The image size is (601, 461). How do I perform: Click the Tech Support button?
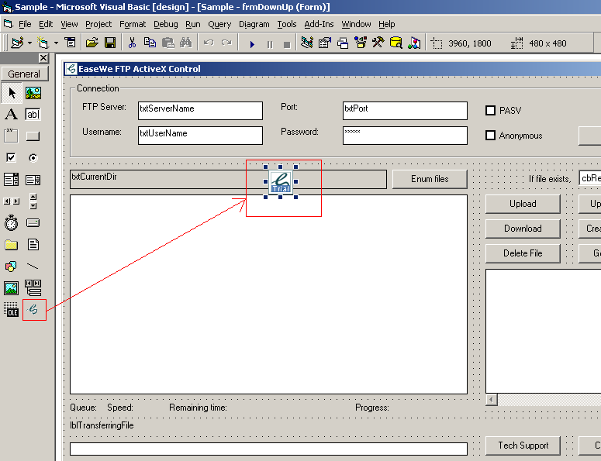click(523, 446)
